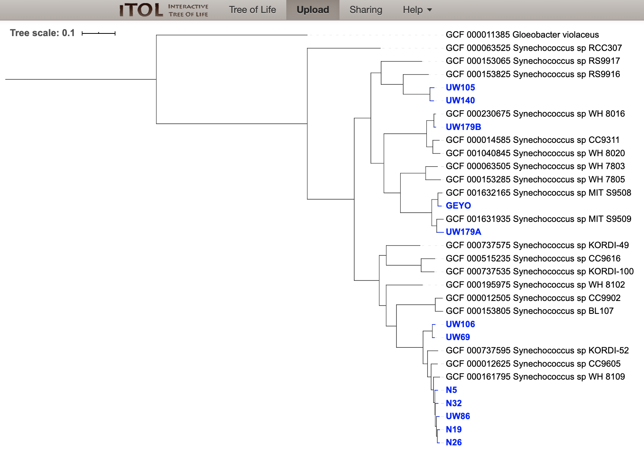This screenshot has height=456, width=644.
Task: Click the iTOL logo
Action: click(x=164, y=10)
